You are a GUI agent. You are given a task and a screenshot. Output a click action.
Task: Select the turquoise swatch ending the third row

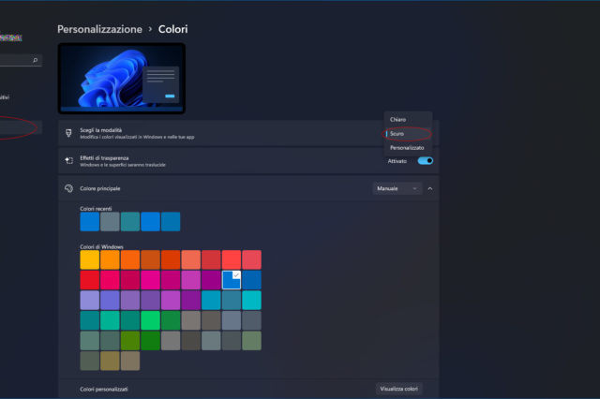(252, 301)
